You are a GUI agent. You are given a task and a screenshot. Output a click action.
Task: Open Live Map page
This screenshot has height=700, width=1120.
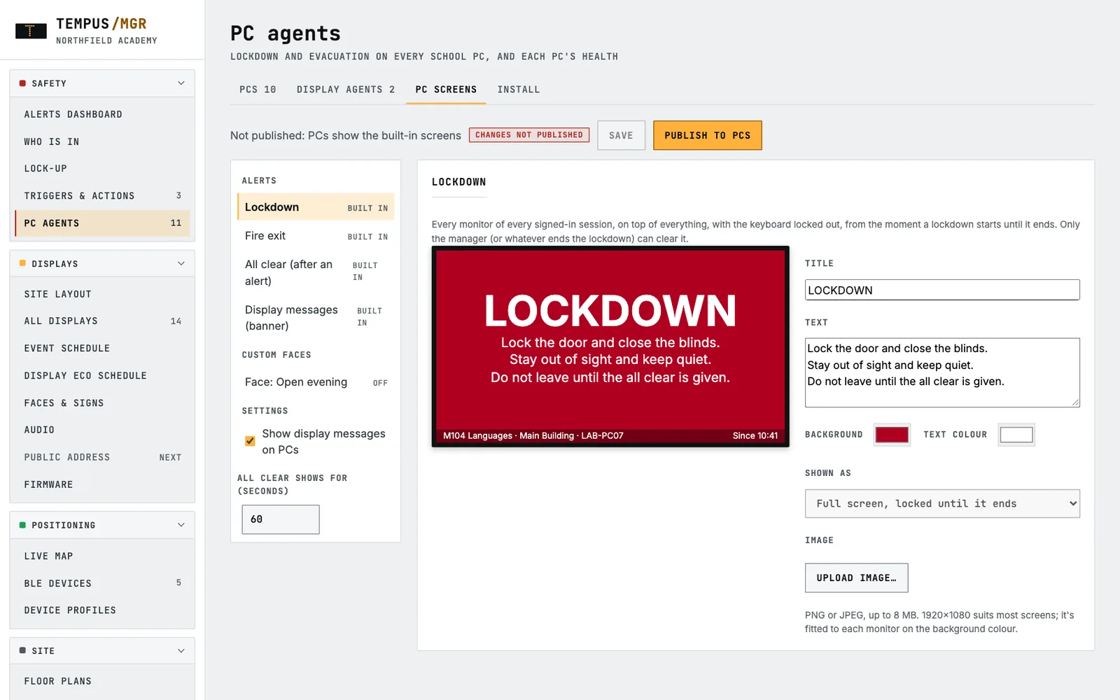[x=102, y=556]
